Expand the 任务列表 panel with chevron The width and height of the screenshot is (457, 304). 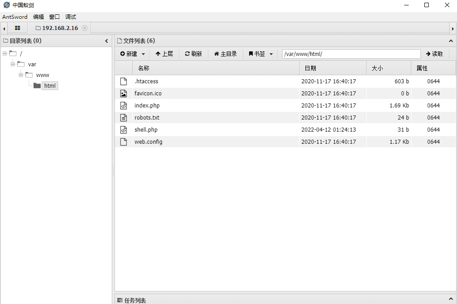(451, 299)
